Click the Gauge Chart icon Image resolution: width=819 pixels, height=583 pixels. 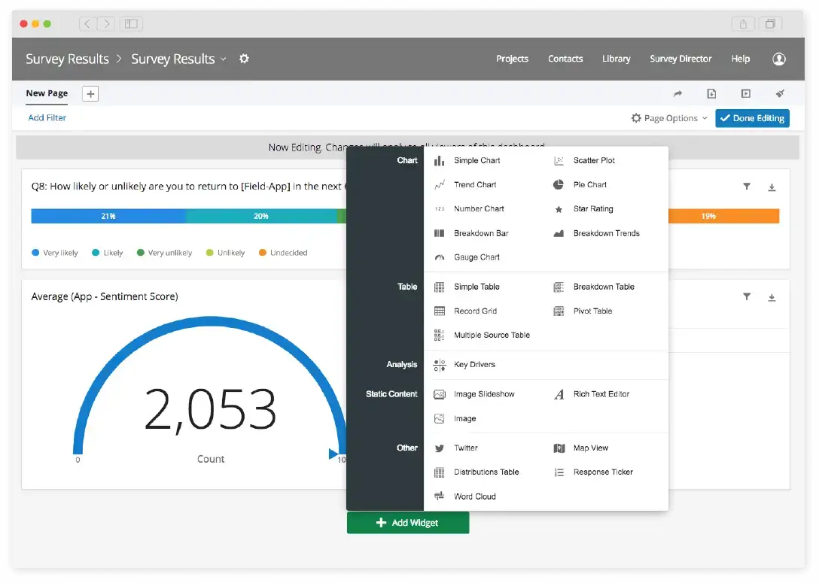(x=440, y=257)
